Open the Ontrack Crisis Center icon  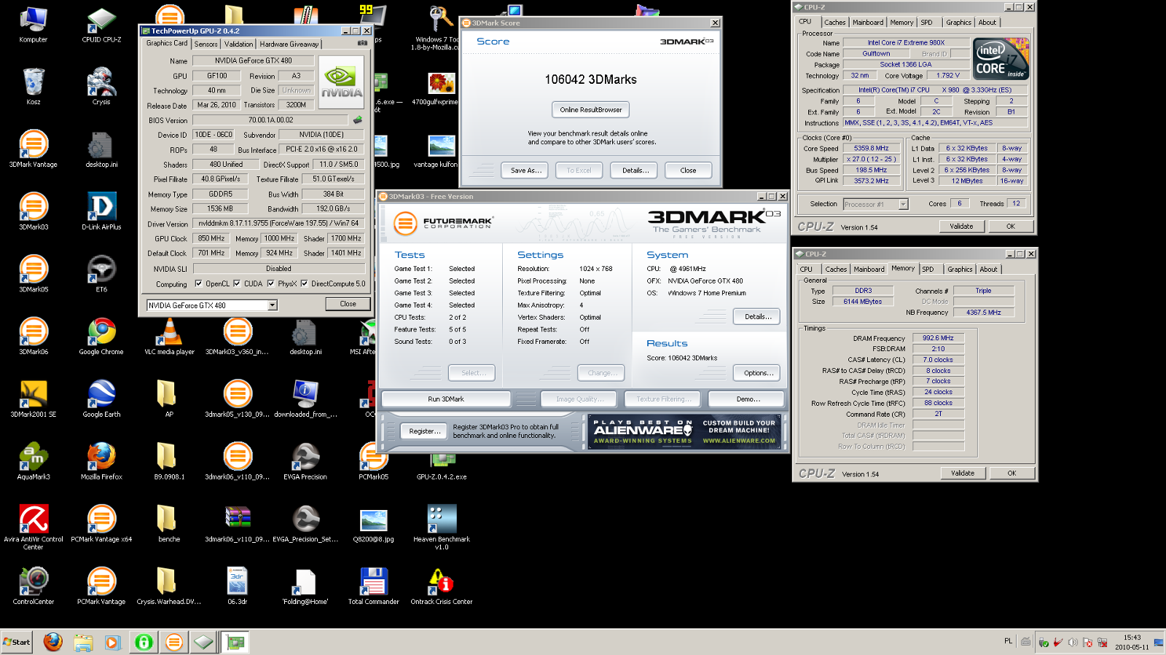(442, 587)
